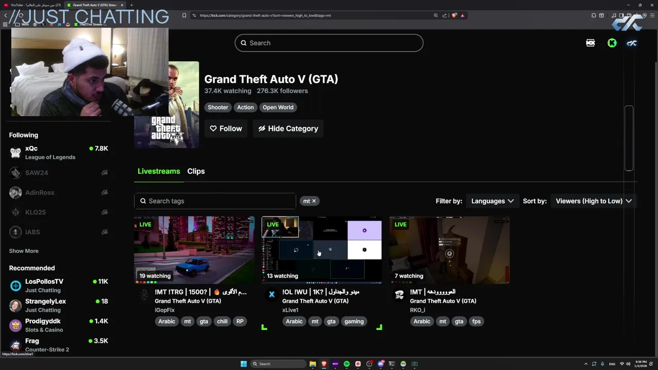
Task: Toggle Hide Category for Grand Theft Auto V
Action: click(x=288, y=128)
